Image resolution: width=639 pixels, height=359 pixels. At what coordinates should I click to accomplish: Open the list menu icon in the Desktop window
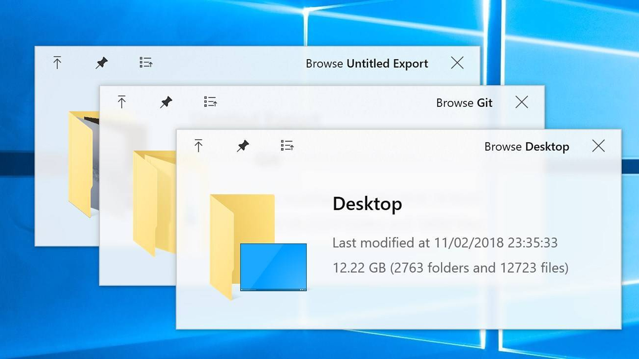(x=287, y=146)
